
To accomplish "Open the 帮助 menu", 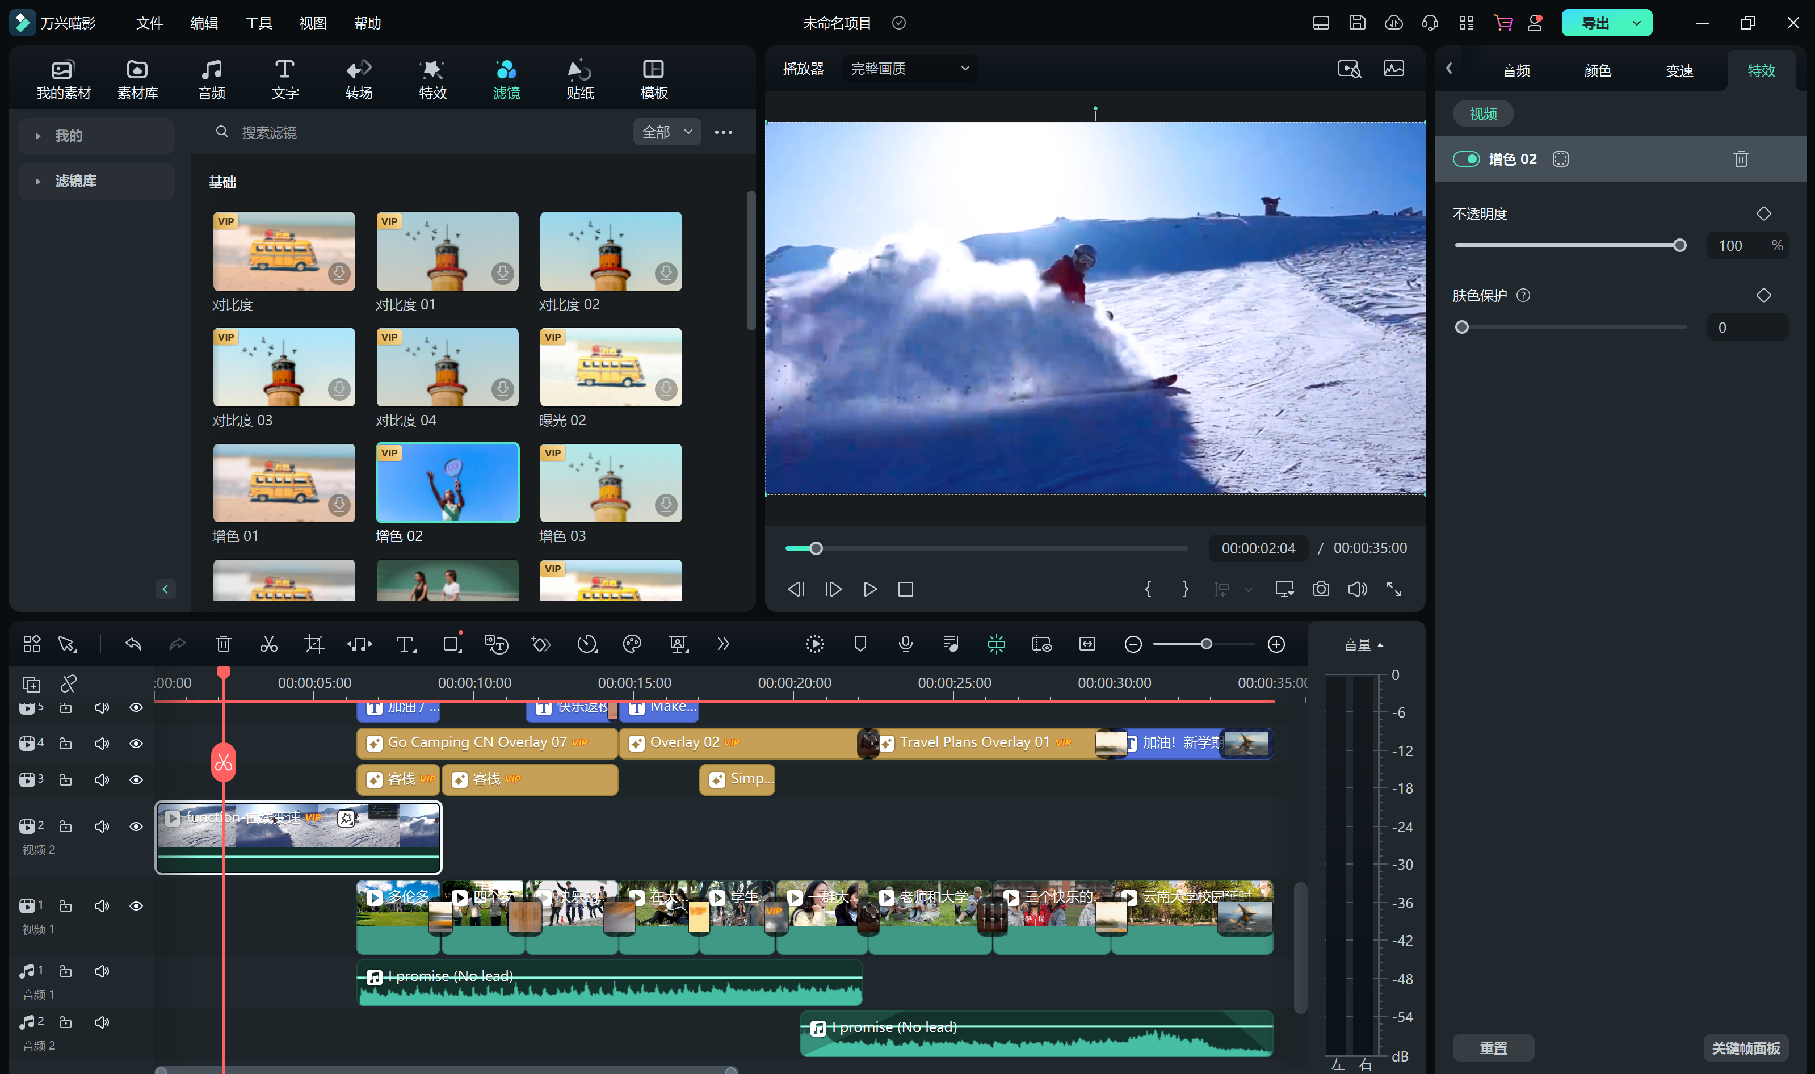I will [368, 23].
